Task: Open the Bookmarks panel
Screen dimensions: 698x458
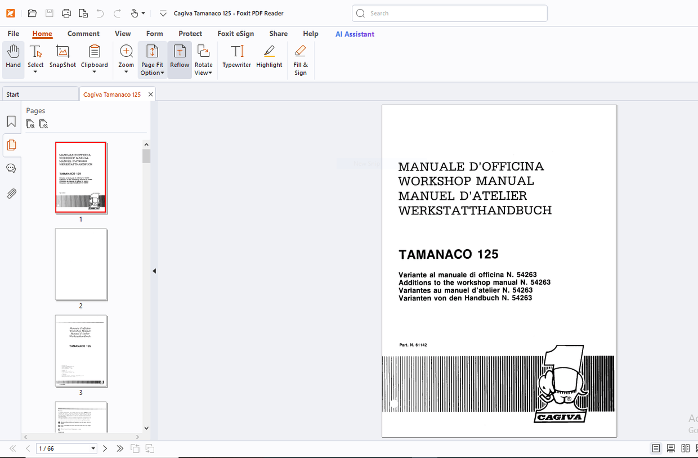Action: point(11,120)
